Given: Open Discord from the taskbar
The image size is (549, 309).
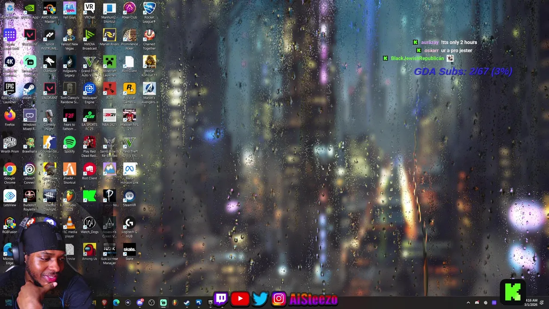Looking at the screenshot, I should tap(139, 303).
